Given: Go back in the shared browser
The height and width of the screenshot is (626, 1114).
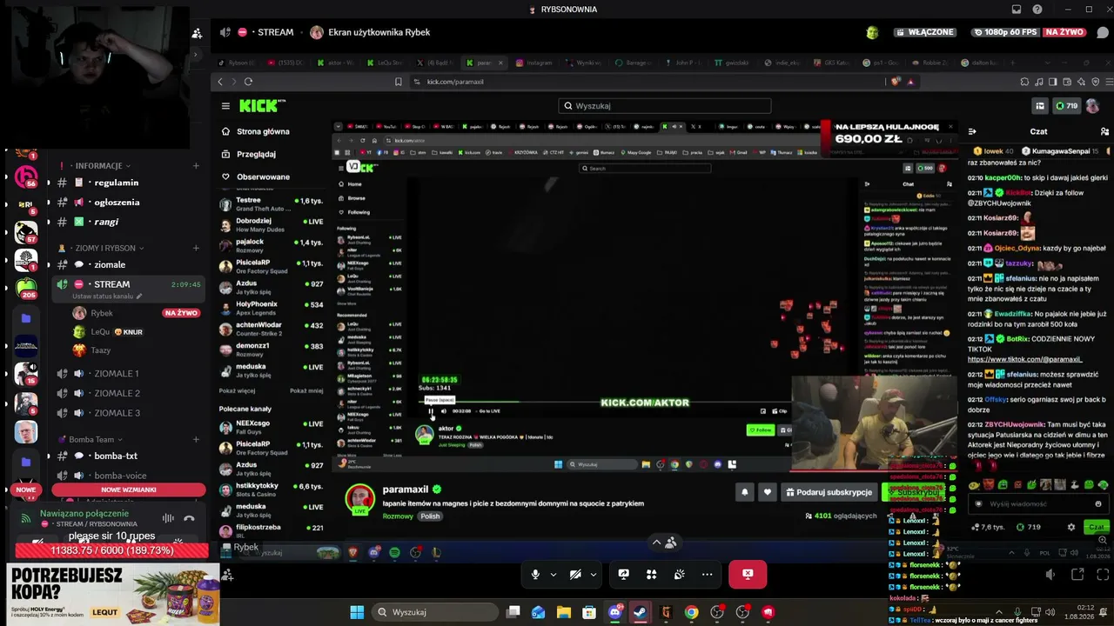Looking at the screenshot, I should tap(220, 82).
